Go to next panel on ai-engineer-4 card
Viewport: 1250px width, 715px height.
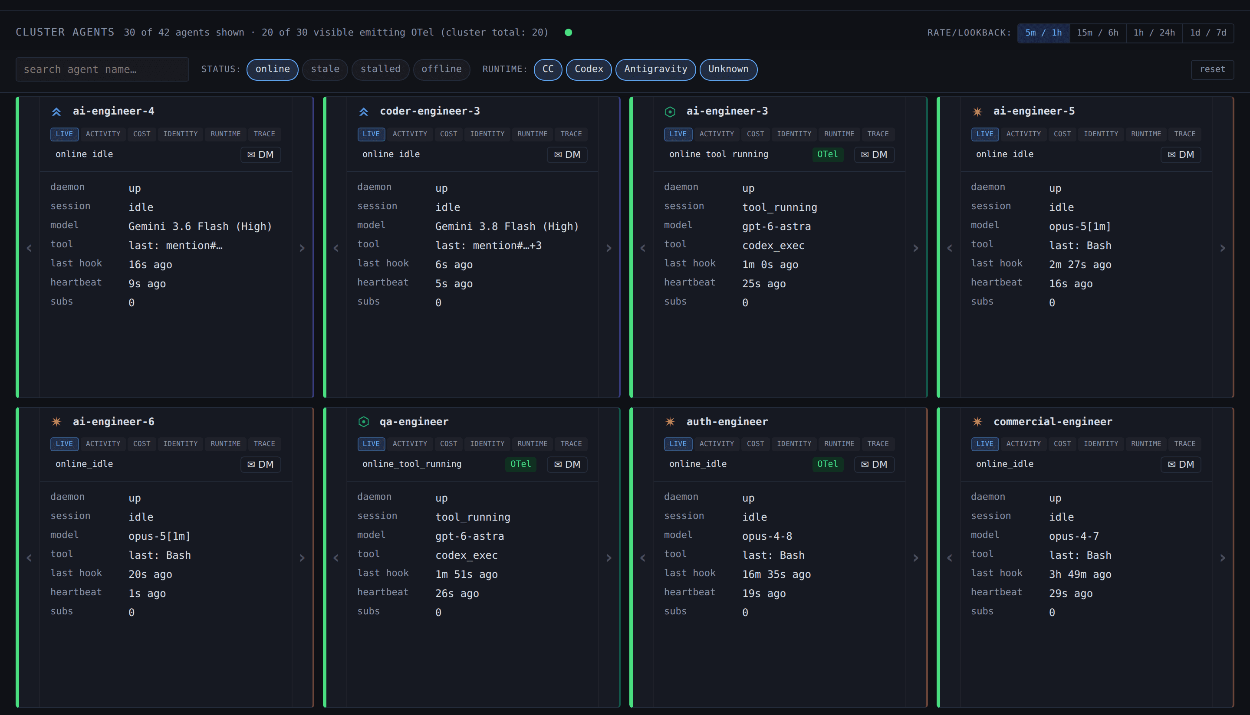point(302,248)
